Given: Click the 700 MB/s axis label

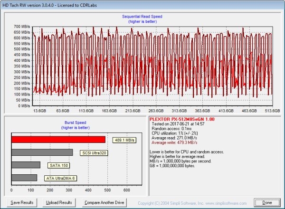Looking at the screenshot, I should 21,27.
